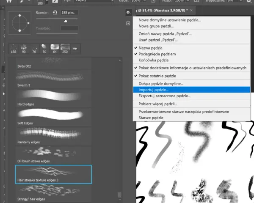Click the disabled Twardość value field
254x203 pixels.
(x=69, y=28)
